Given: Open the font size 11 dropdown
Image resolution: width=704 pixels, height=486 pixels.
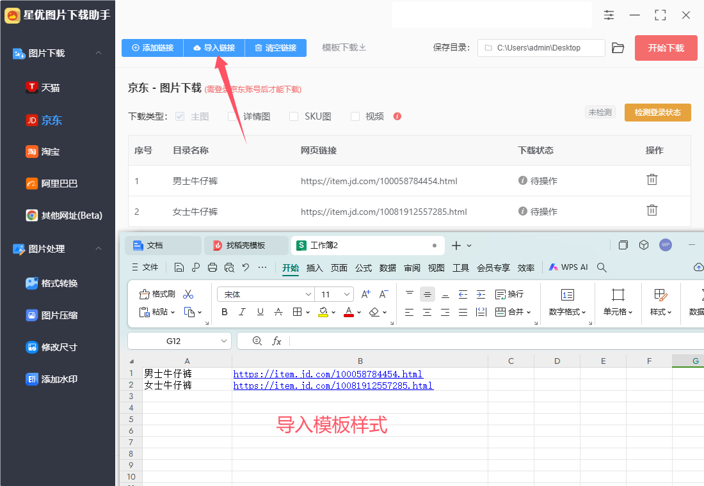Looking at the screenshot, I should click(x=347, y=294).
